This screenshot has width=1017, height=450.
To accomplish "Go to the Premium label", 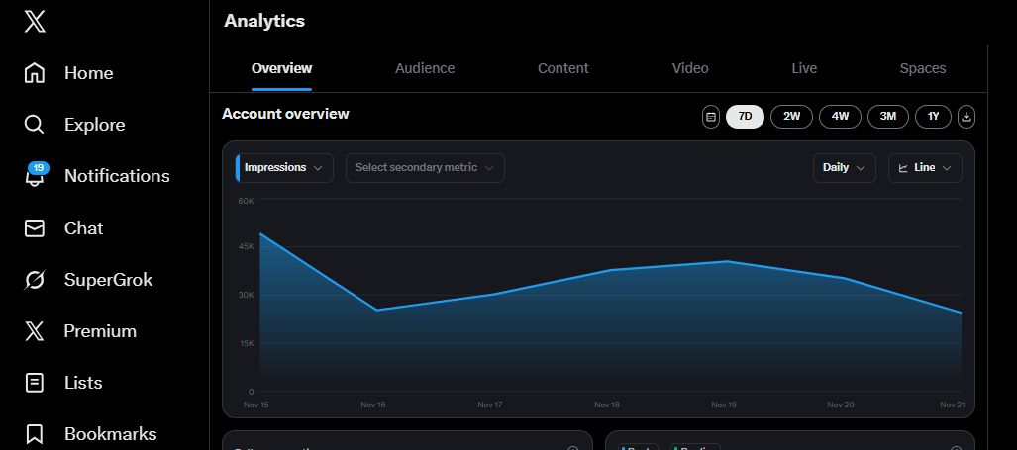I will (101, 331).
